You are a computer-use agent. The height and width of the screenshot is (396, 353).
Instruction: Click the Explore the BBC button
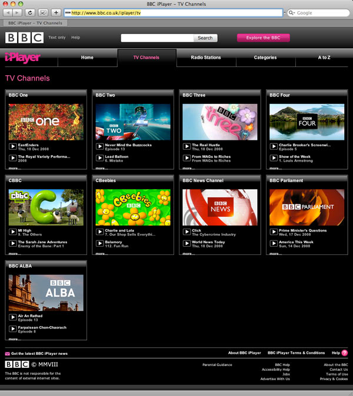(x=263, y=38)
